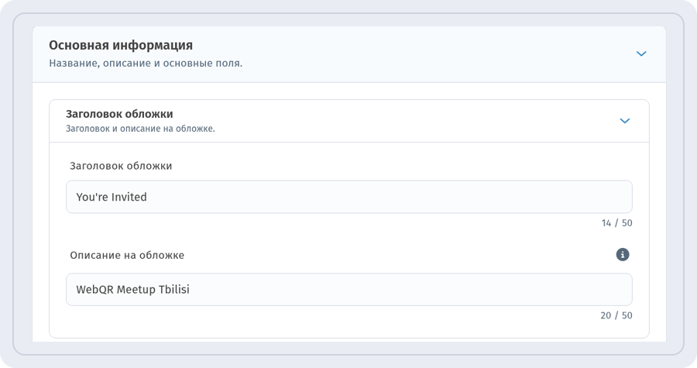Viewport: 697px width, 368px height.
Task: Click info icon next to Описание на обложке
Action: point(623,255)
